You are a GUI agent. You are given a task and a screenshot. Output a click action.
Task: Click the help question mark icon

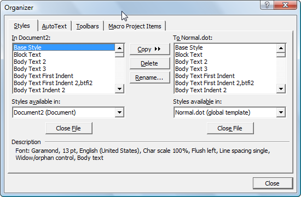[267, 5]
